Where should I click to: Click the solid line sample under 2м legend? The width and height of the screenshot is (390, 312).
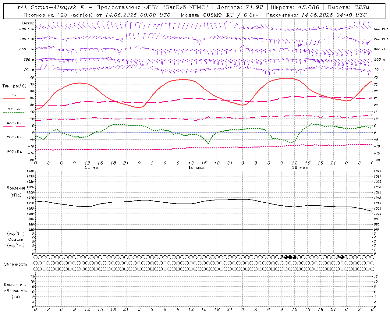[14, 99]
